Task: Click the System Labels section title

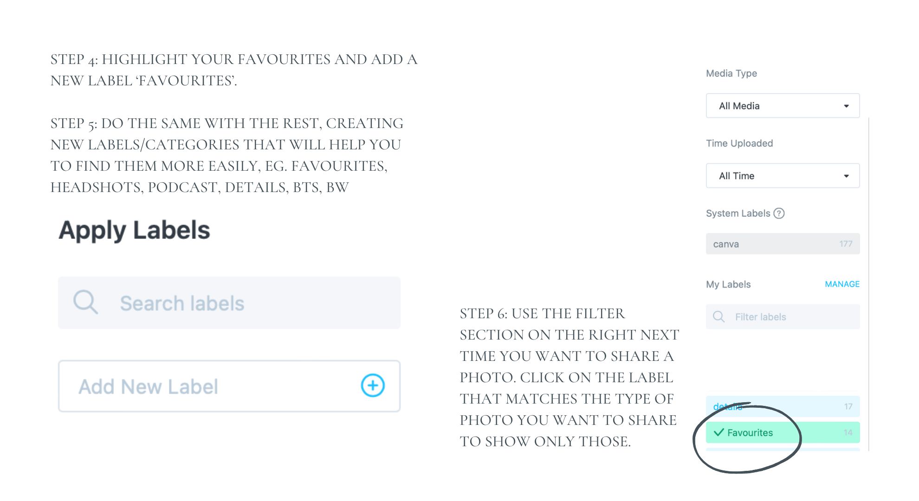Action: coord(738,213)
